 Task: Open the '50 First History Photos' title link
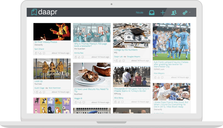coord(46,42)
